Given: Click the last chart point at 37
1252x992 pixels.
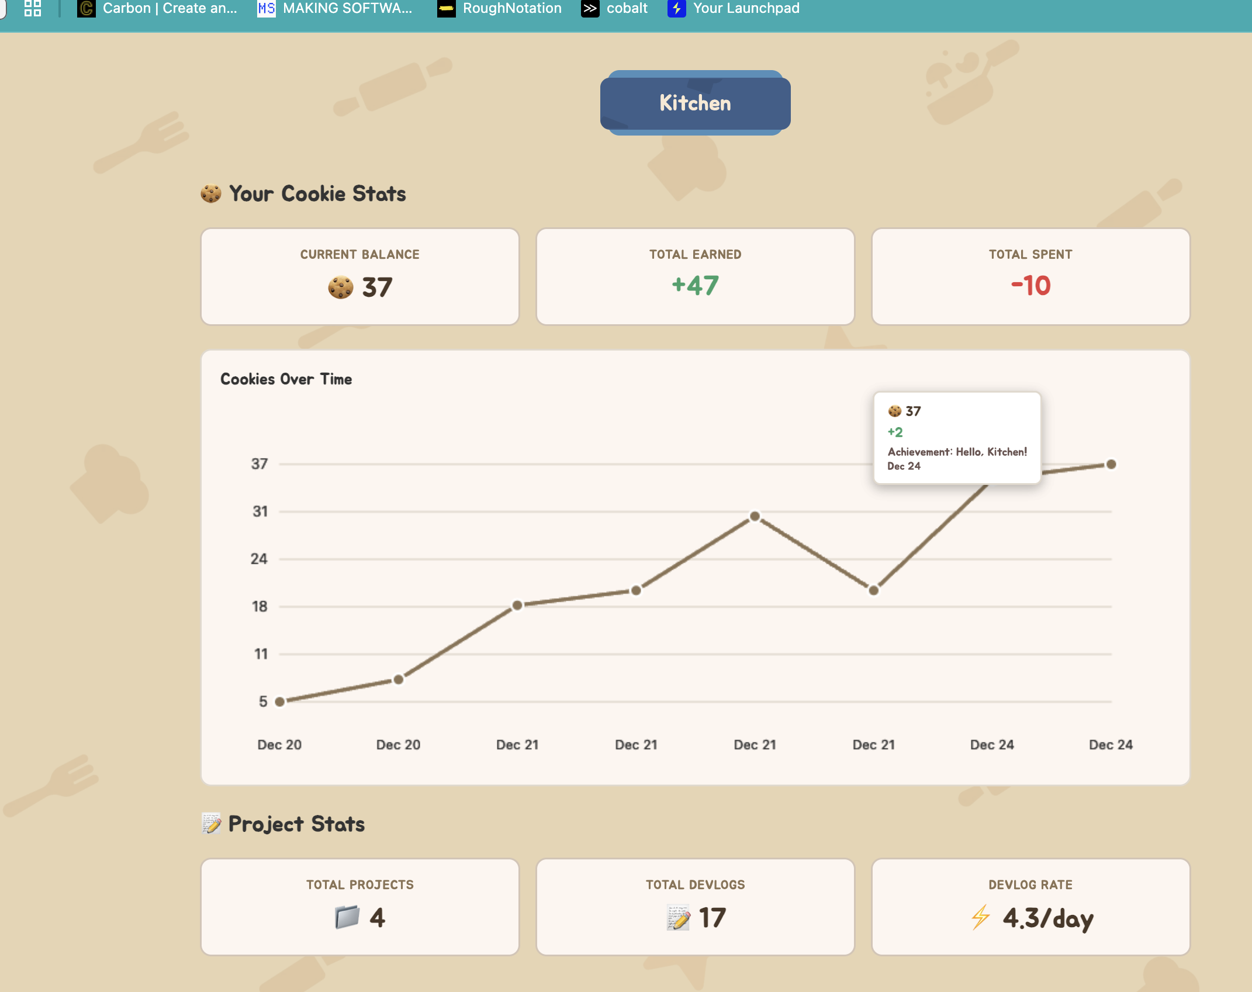Looking at the screenshot, I should (1111, 464).
